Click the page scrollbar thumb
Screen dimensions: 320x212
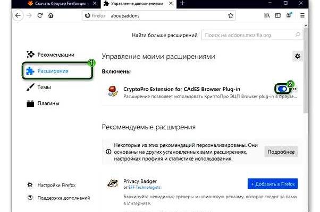click(x=306, y=70)
